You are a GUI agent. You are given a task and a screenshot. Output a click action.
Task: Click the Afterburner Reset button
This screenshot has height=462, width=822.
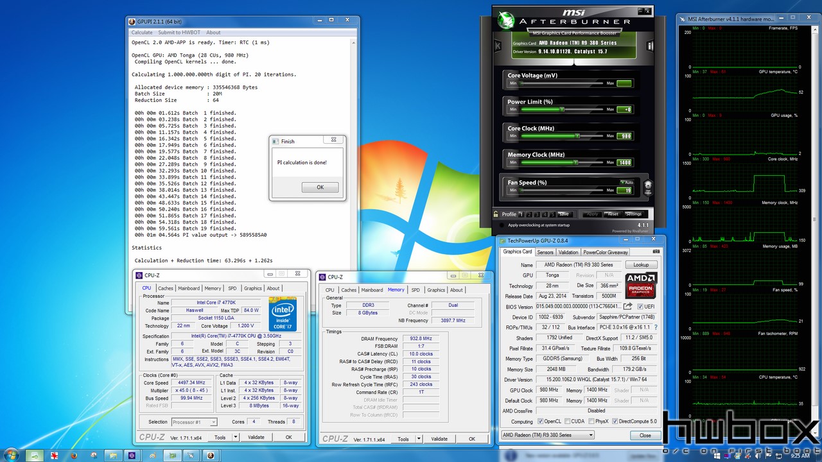point(612,214)
